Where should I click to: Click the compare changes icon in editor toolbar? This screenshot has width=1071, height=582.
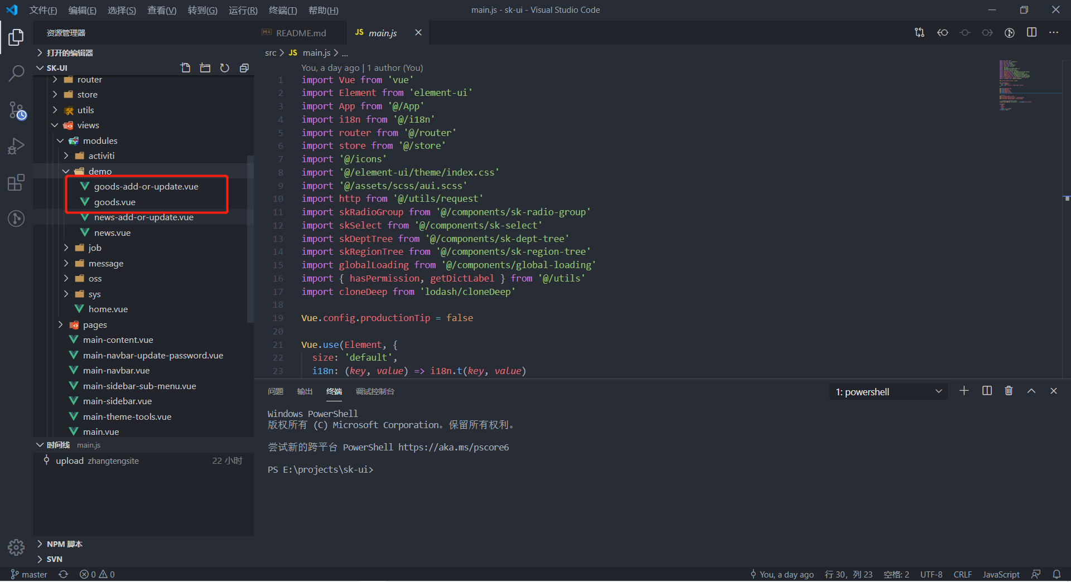point(919,33)
